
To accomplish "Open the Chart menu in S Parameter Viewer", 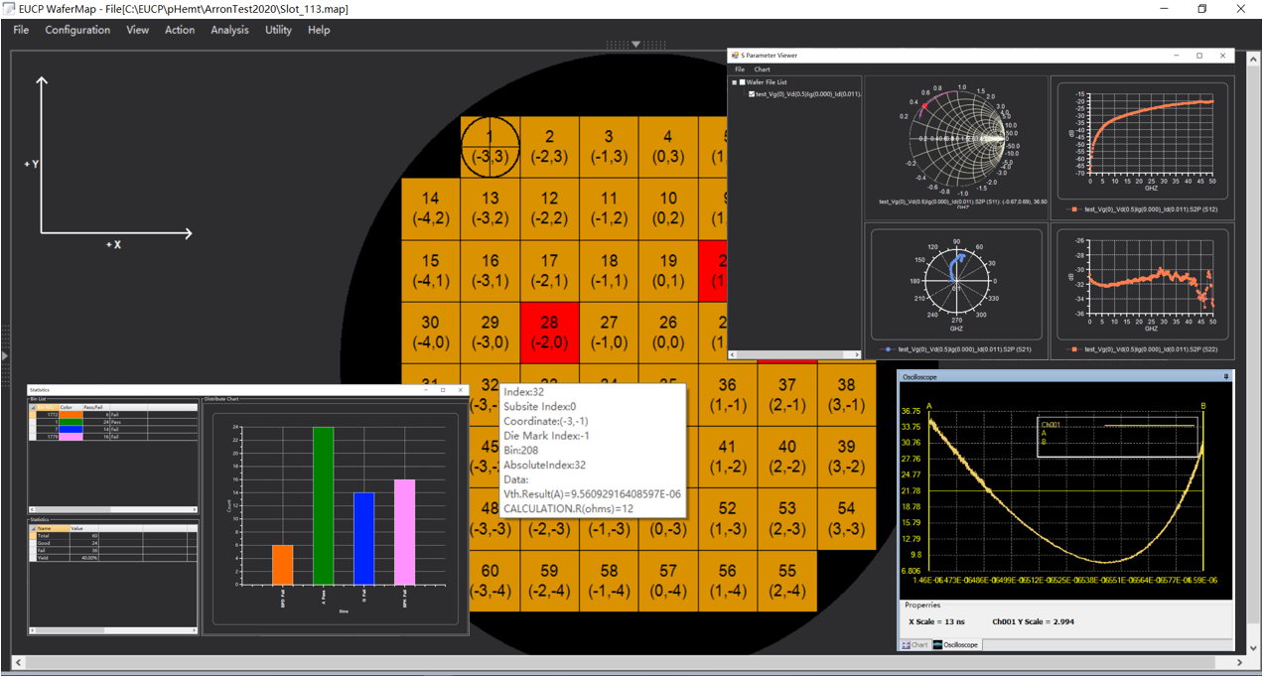I will (762, 69).
